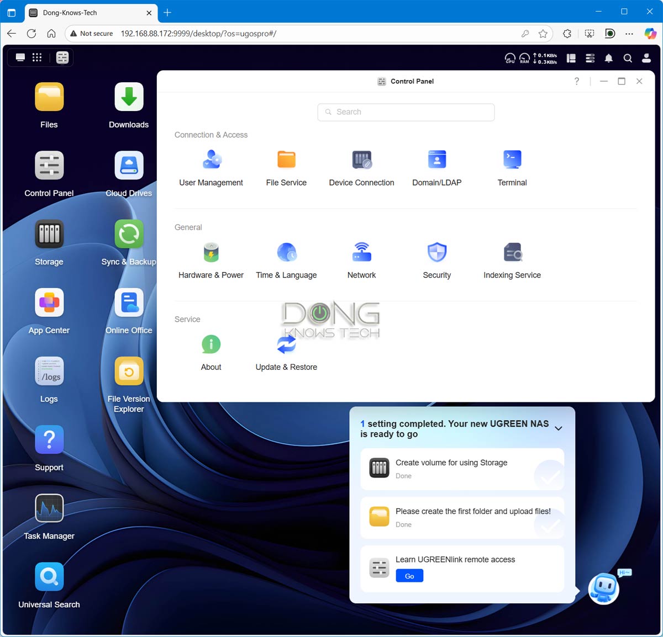
Task: Open the browser tab actions menu
Action: click(x=12, y=12)
